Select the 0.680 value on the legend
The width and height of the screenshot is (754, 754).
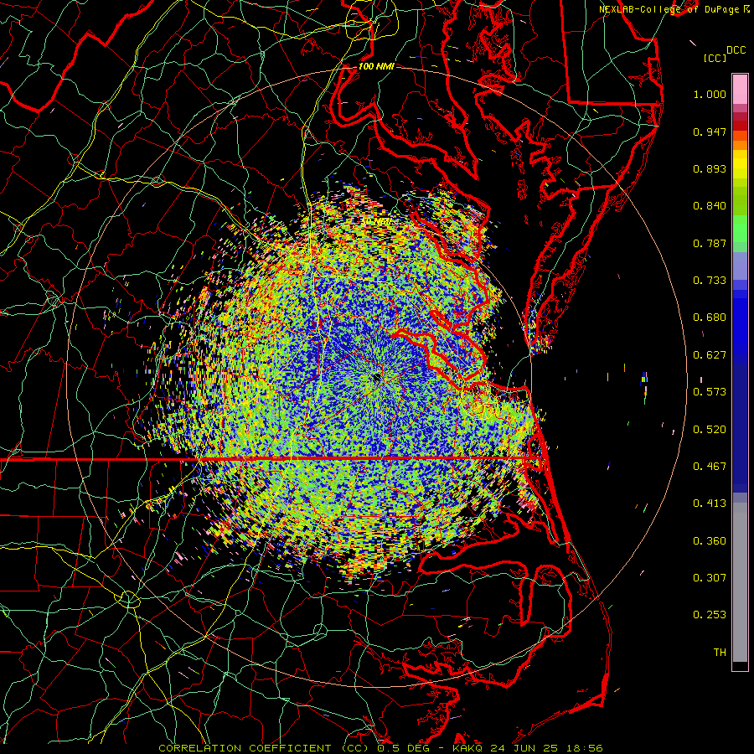tap(710, 318)
